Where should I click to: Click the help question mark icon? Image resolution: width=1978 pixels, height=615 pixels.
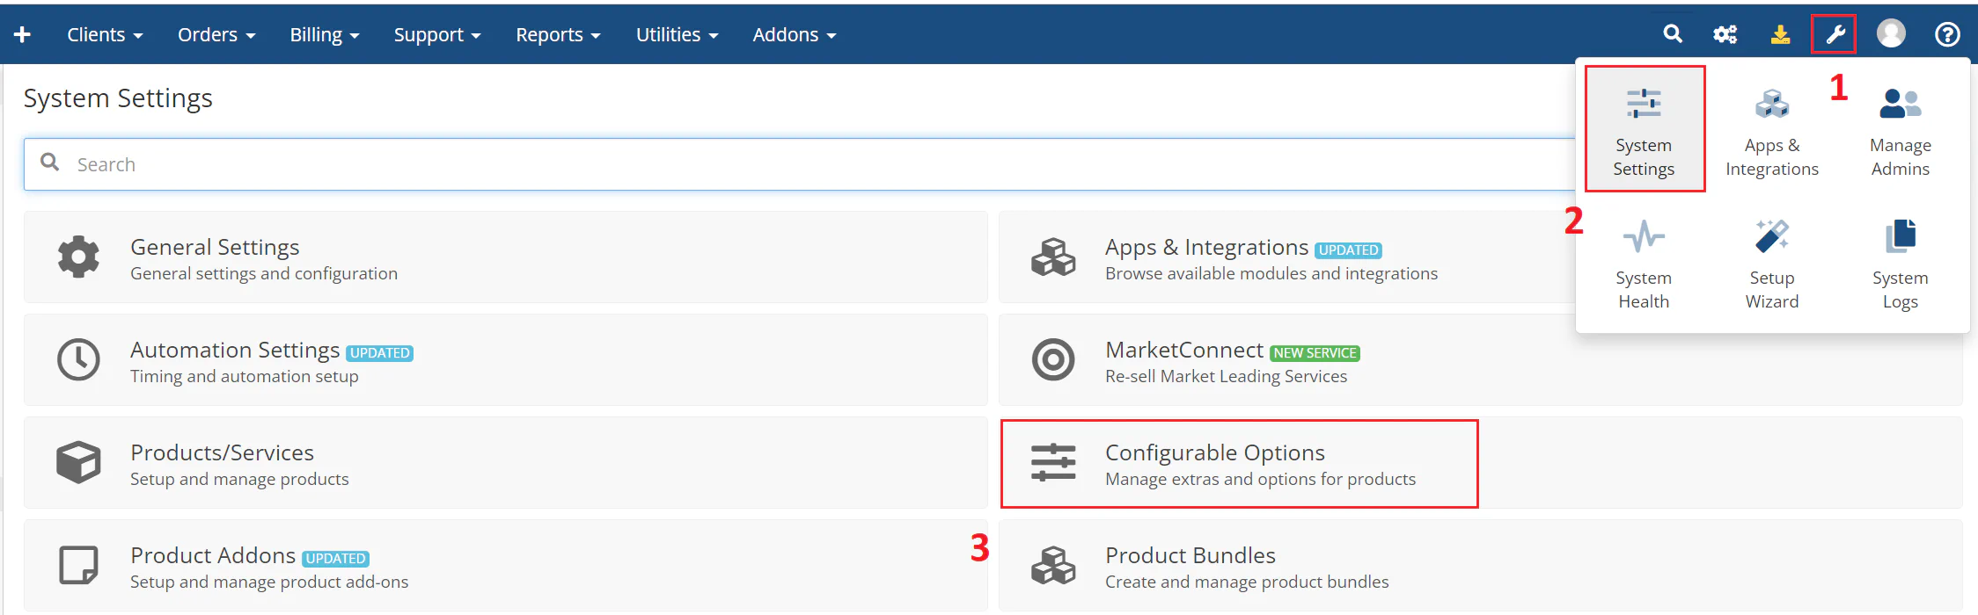1947,34
